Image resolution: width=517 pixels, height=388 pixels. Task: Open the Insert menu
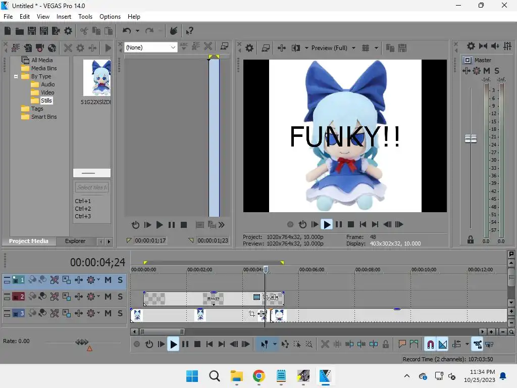64,17
